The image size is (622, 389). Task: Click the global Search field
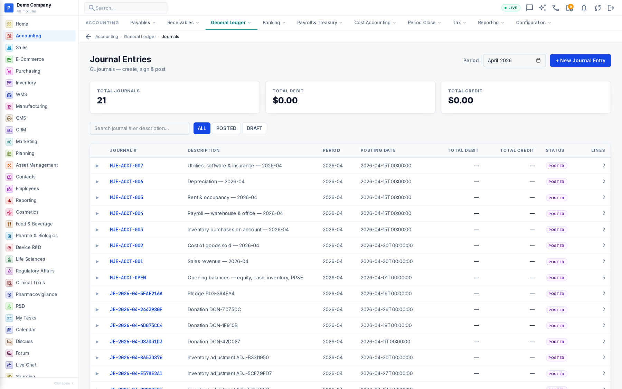tap(126, 8)
